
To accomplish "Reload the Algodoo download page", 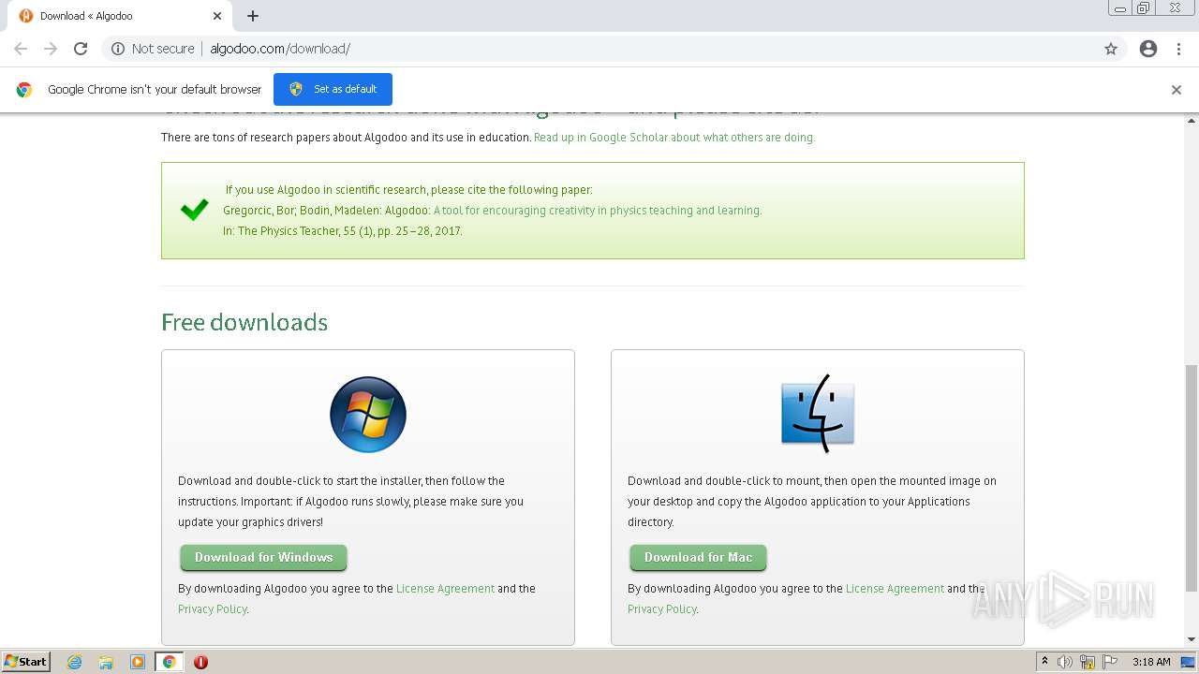I will (x=81, y=49).
